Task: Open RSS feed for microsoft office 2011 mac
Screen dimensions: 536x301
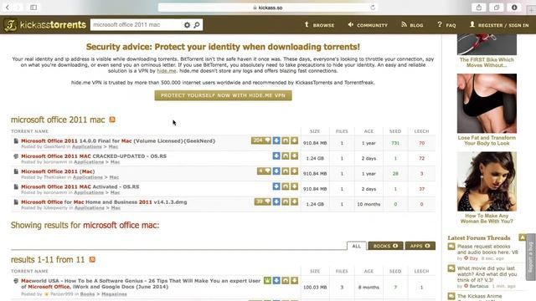Action: pyautogui.click(x=112, y=120)
